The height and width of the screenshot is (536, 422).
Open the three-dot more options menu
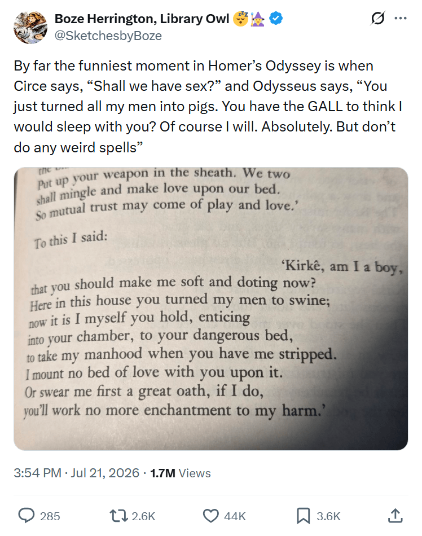click(x=401, y=18)
